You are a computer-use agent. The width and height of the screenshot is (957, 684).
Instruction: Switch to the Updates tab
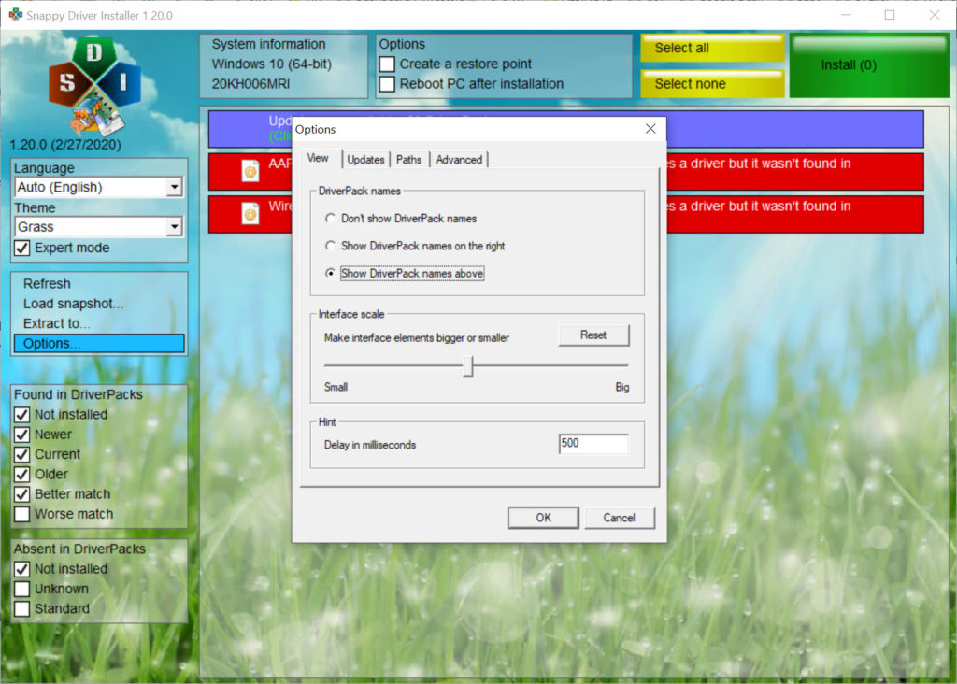[365, 160]
